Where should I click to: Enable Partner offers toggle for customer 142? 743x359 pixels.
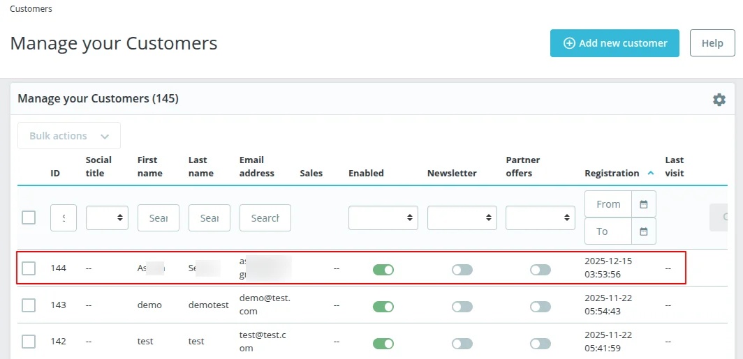[540, 343]
